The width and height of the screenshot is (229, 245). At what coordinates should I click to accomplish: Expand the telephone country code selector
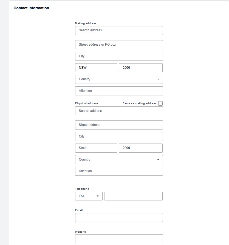(x=89, y=196)
